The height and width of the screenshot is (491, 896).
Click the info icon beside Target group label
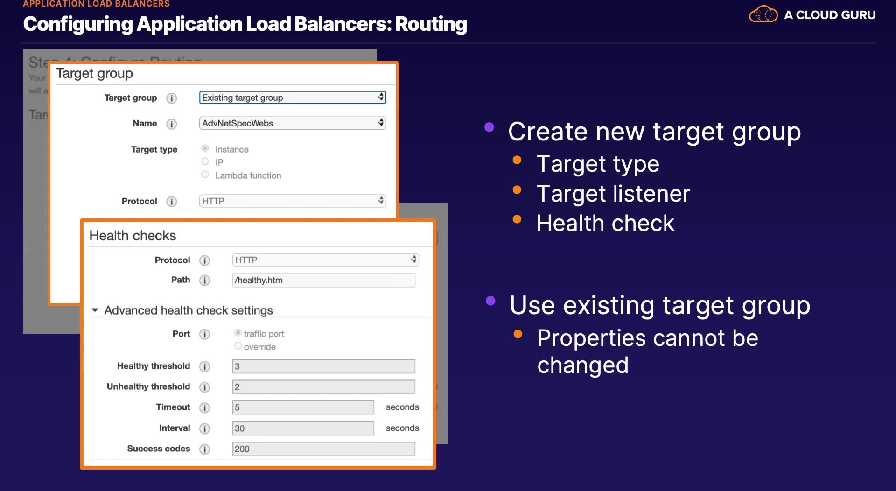coord(172,98)
